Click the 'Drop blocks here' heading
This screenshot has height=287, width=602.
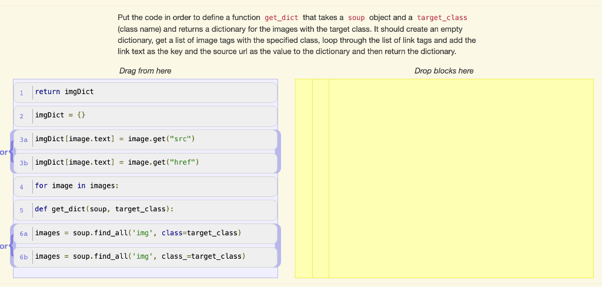point(444,71)
